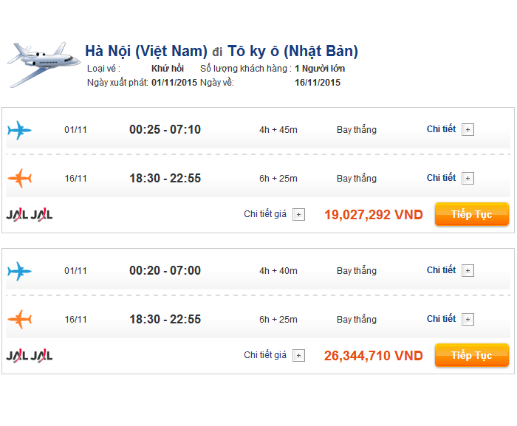Viewport: 517px width, 426px height.
Task: Open Chi tiết link of 00:25 departure flight
Action: [x=441, y=129]
